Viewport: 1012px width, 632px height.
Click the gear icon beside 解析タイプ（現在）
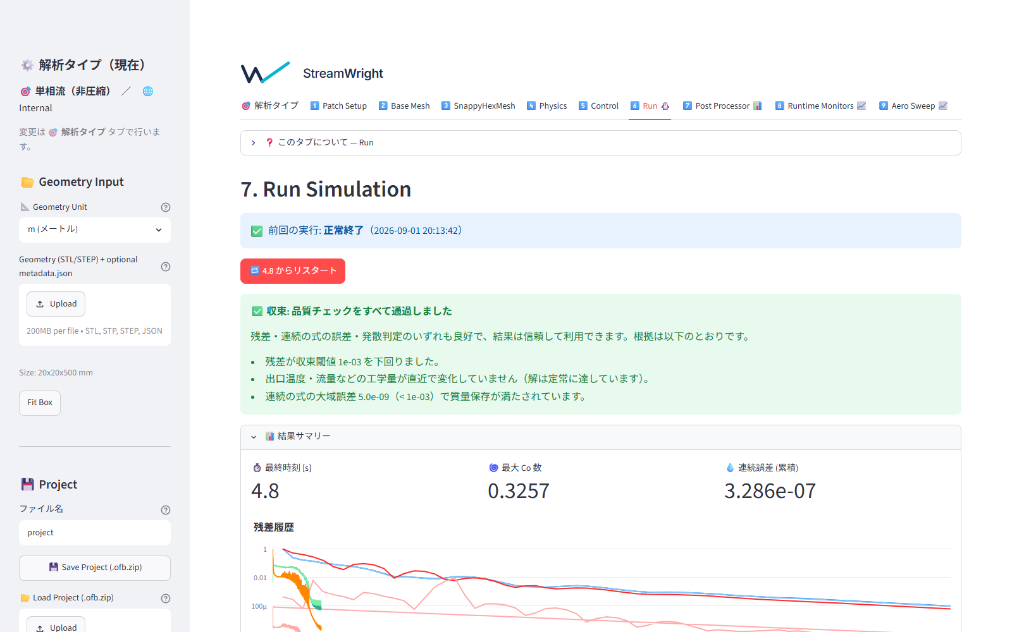(27, 65)
